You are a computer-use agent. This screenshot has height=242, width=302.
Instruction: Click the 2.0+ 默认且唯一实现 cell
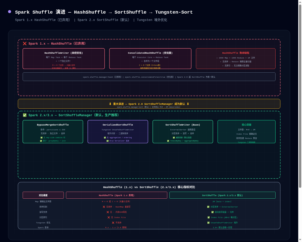pos(222,227)
